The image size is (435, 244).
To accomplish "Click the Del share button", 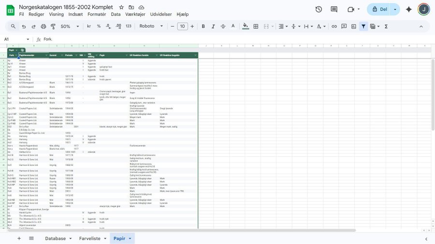I will 379,10.
